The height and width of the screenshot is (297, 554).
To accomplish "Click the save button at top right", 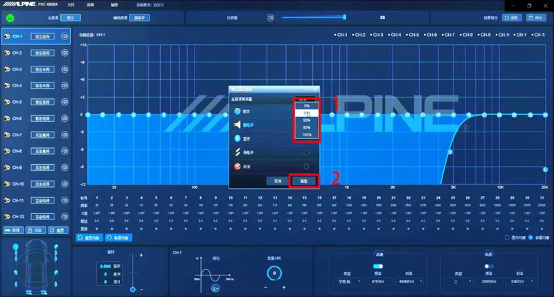I will (536, 18).
